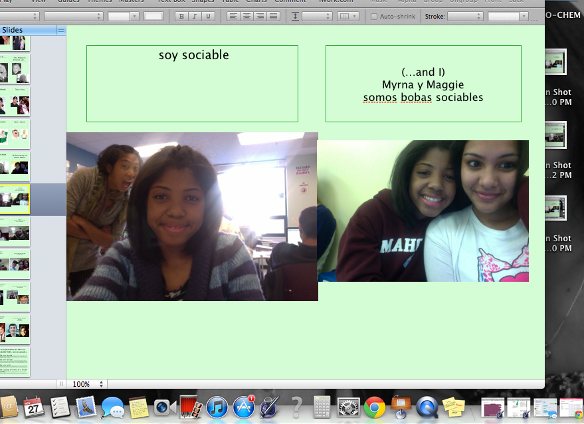Toggle italic text formatting
The width and height of the screenshot is (584, 424).
point(195,16)
